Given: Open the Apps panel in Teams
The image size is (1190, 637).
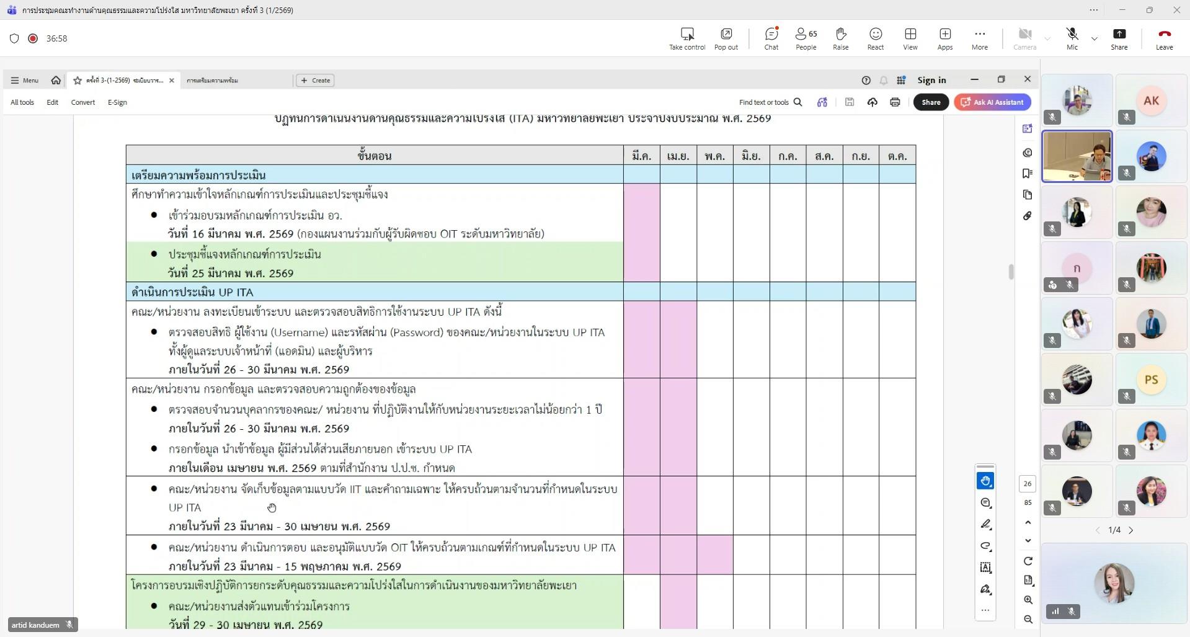Looking at the screenshot, I should tap(944, 38).
